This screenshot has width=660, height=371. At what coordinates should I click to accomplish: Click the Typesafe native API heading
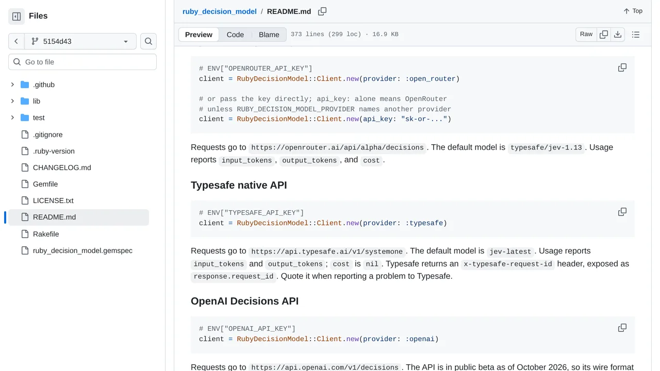239,185
